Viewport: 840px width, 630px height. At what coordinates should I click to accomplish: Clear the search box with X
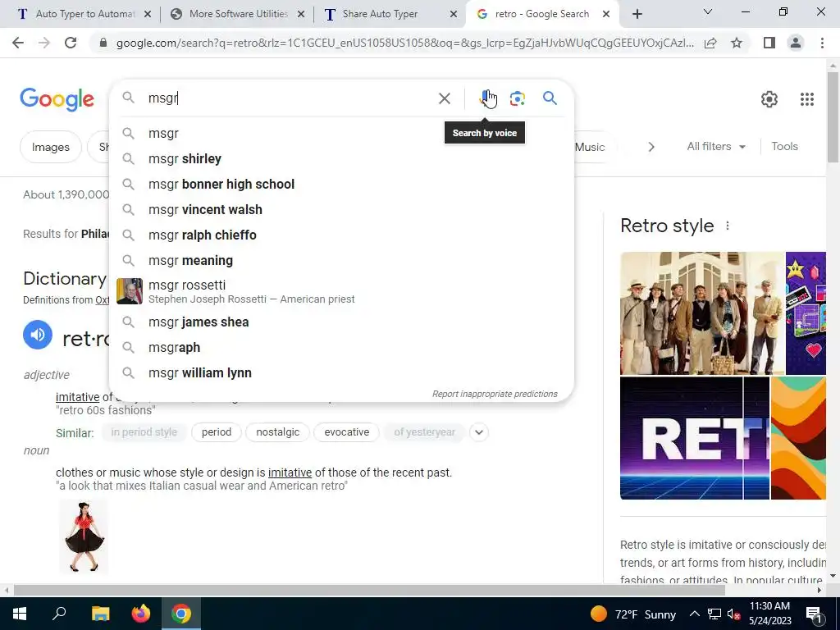click(x=444, y=98)
